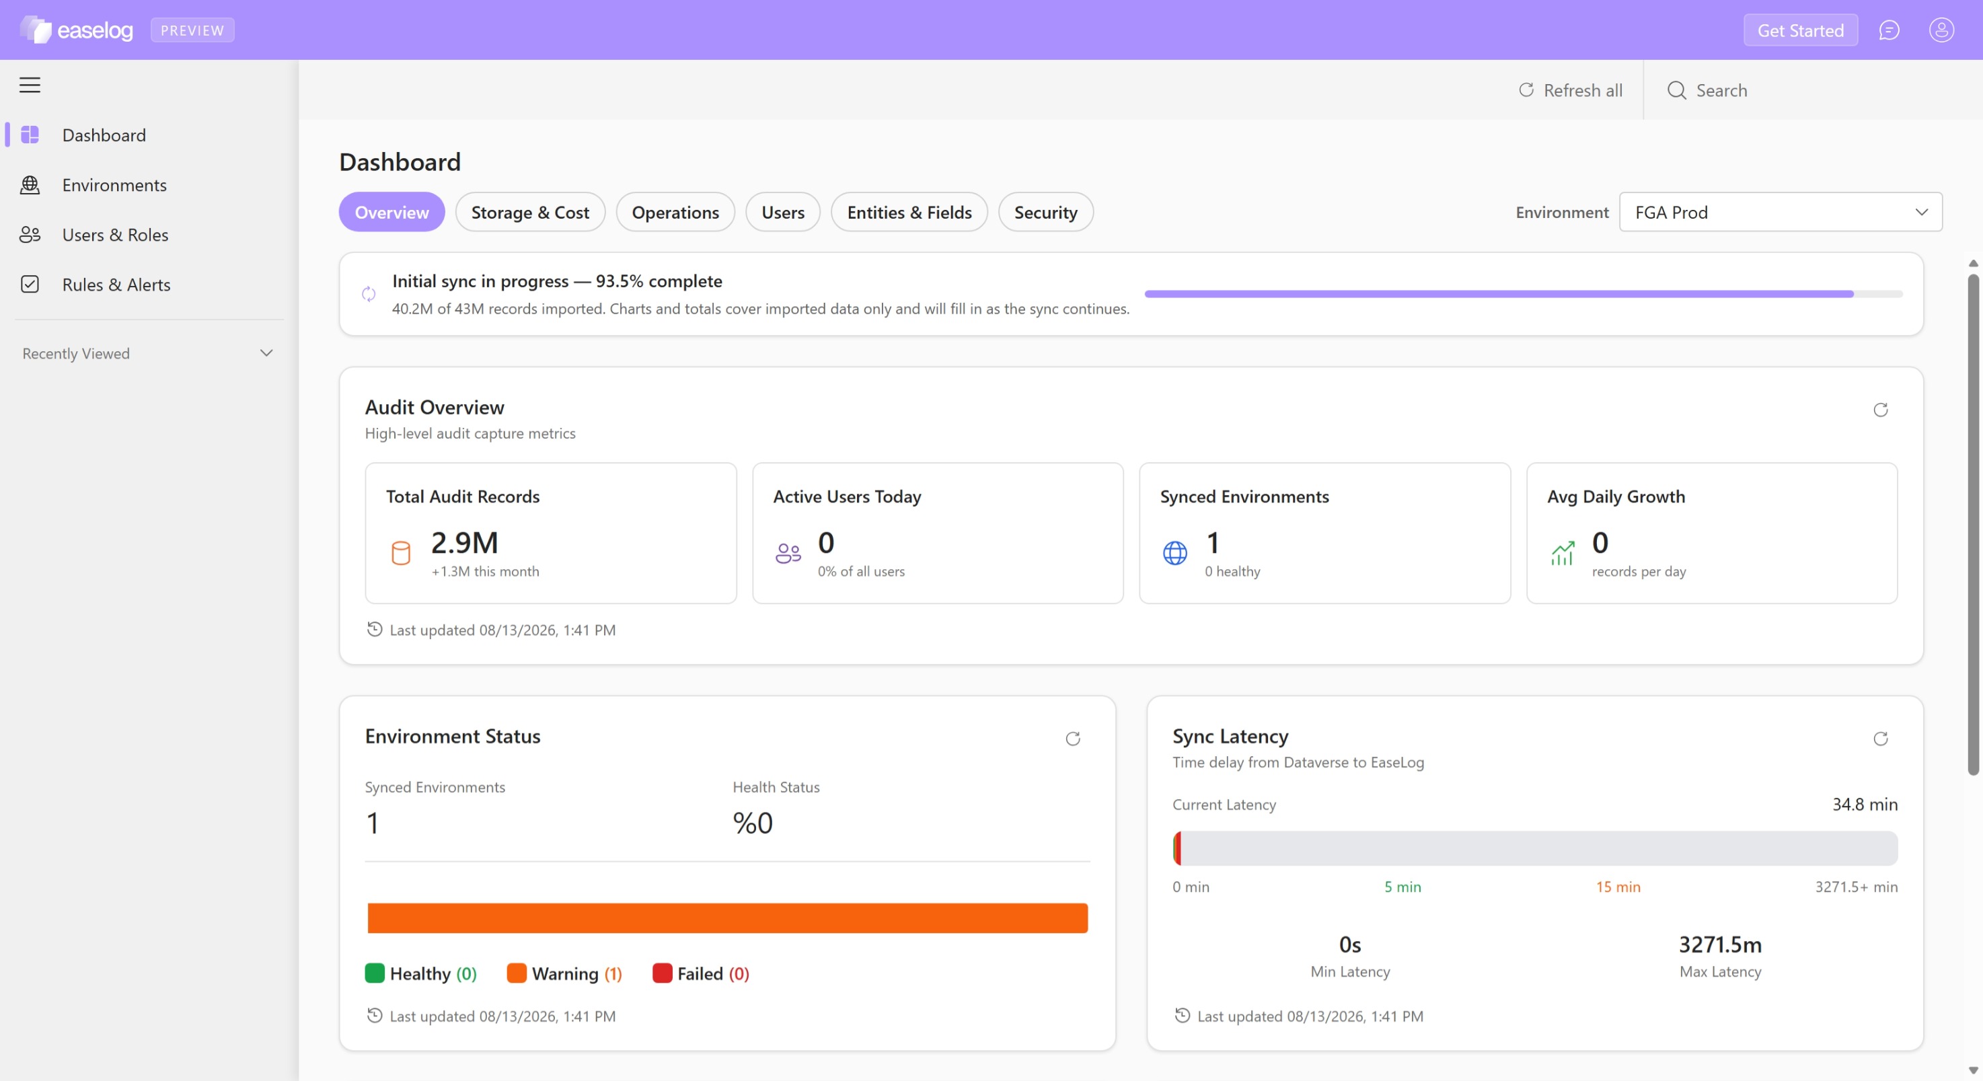
Task: Click the %0 Health Status value
Action: [x=753, y=823]
